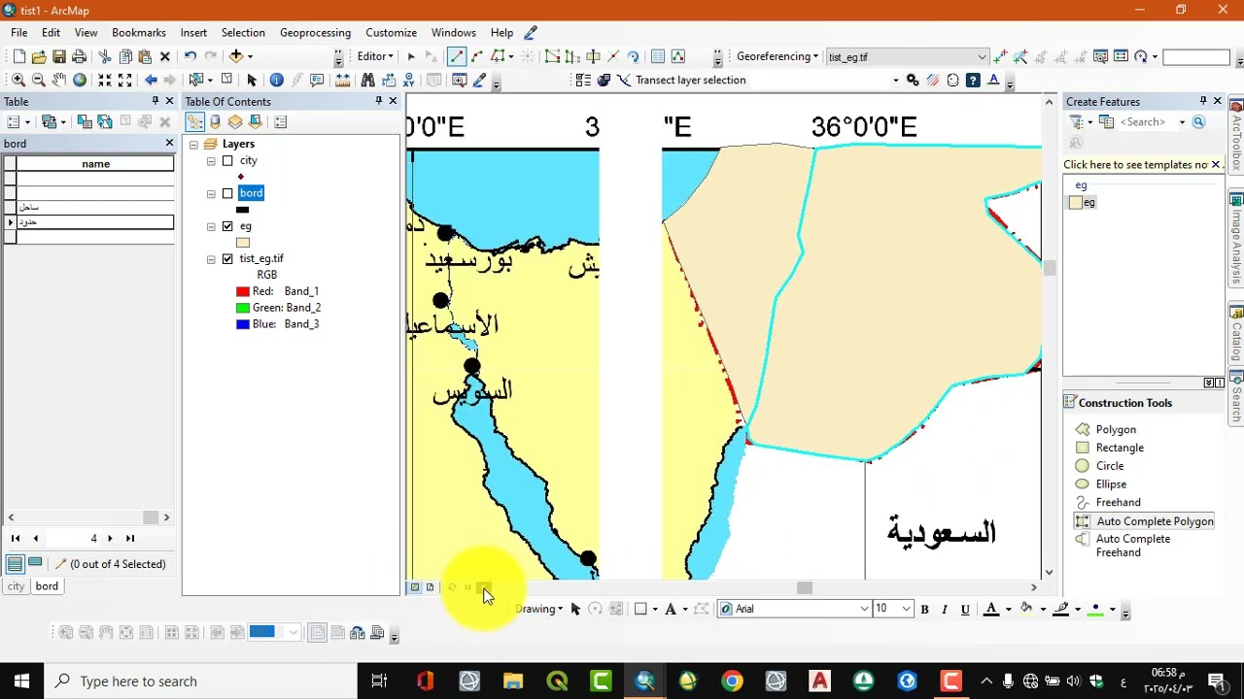Viewport: 1244px width, 699px height.
Task: Save the map document
Action: [x=59, y=56]
